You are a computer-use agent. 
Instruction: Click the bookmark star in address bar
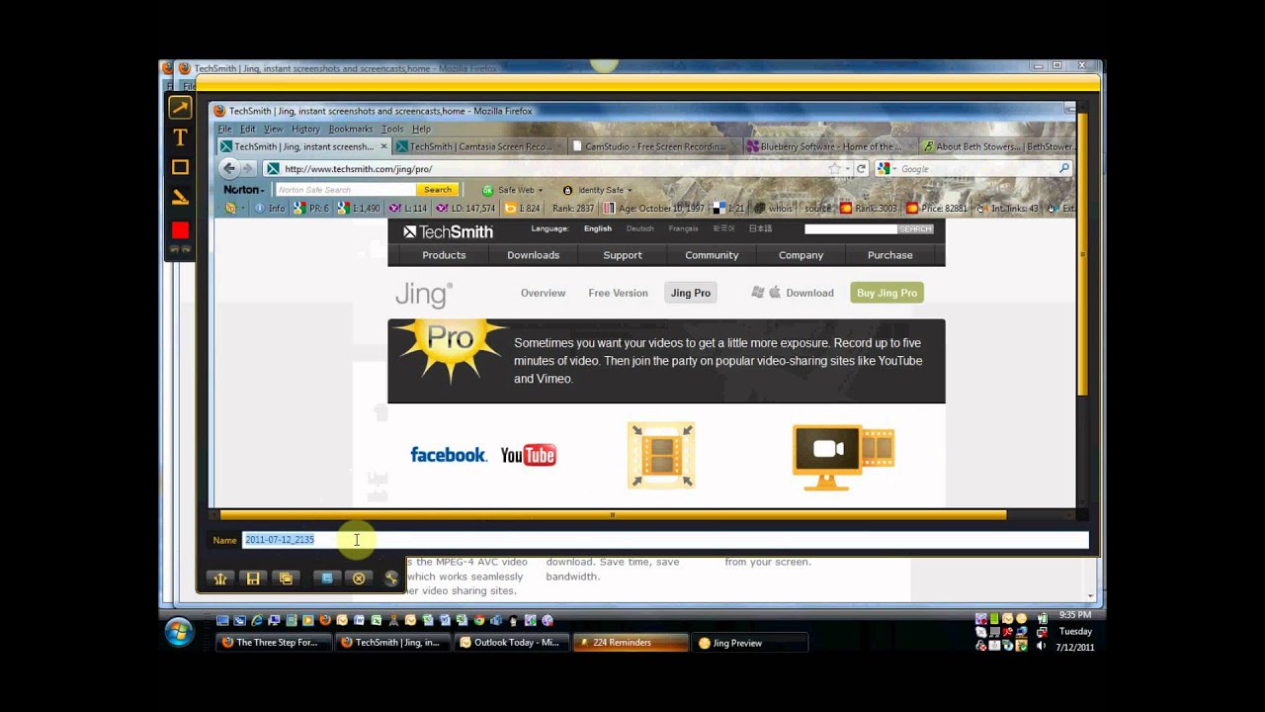tap(835, 169)
